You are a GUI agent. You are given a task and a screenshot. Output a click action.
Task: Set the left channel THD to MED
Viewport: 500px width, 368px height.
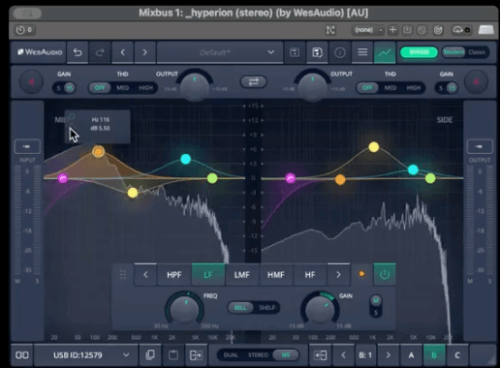pyautogui.click(x=123, y=88)
